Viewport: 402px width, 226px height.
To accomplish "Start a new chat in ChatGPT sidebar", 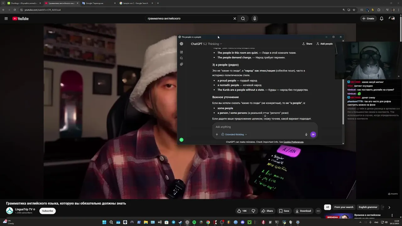I will [182, 52].
